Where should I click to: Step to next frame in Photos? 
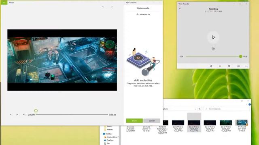point(23,114)
